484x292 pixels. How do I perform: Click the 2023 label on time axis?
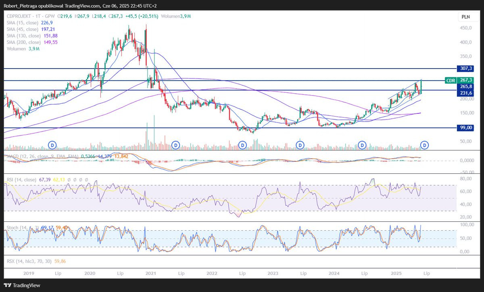coord(273,273)
